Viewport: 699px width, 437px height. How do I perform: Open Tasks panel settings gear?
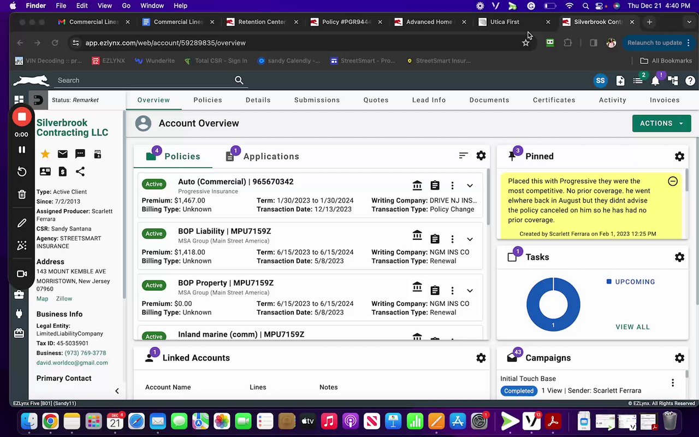tap(679, 257)
